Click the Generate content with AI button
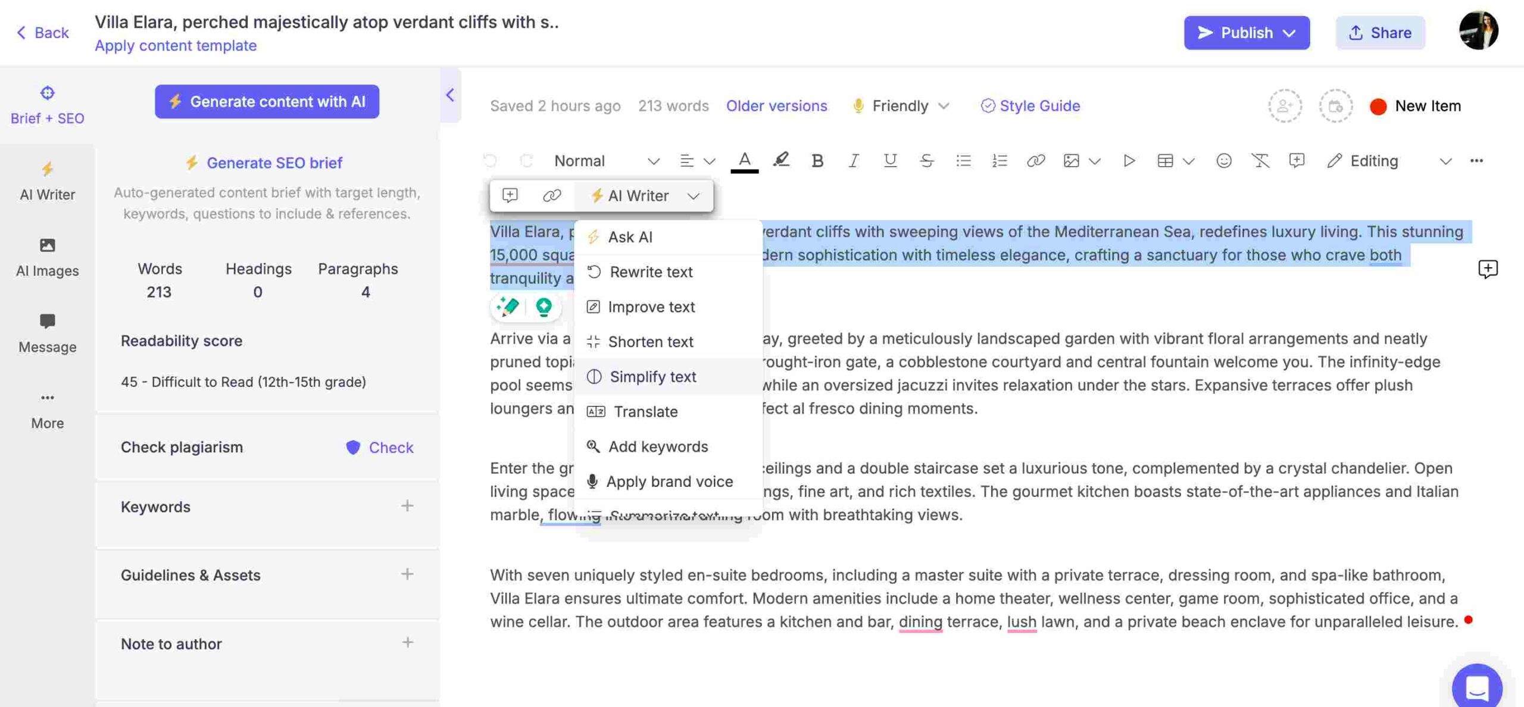Viewport: 1524px width, 707px height. pos(266,102)
